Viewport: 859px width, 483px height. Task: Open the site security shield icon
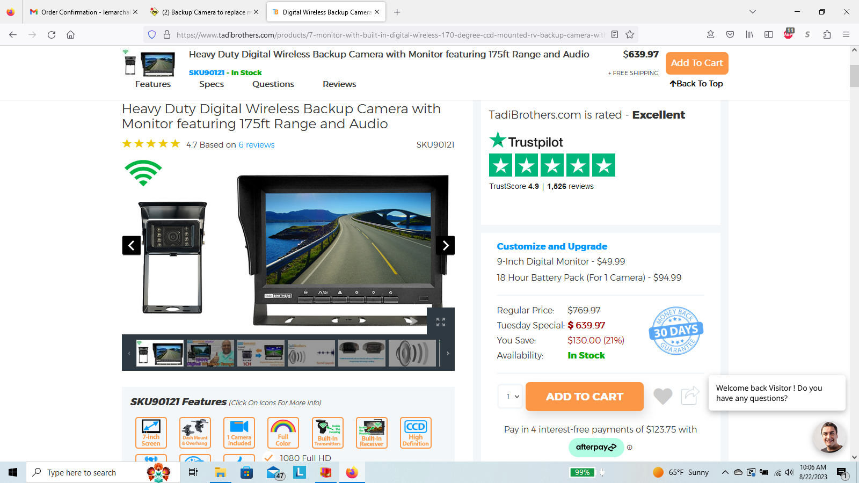[x=152, y=35]
